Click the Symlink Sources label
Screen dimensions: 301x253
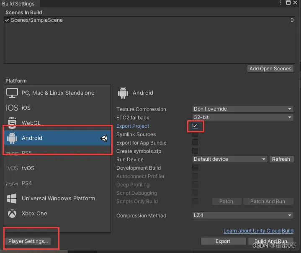136,134
